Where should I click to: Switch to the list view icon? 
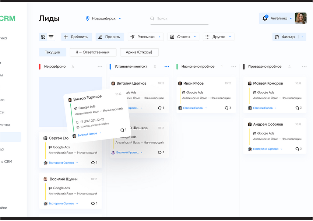[51, 36]
